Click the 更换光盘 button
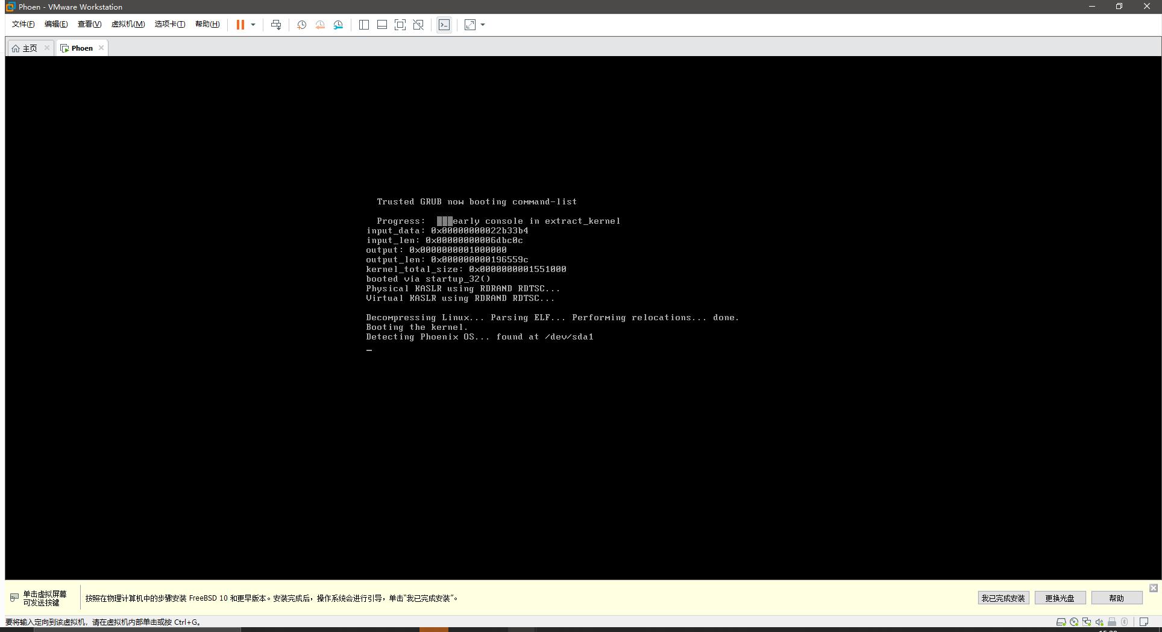1162x632 pixels. tap(1060, 598)
